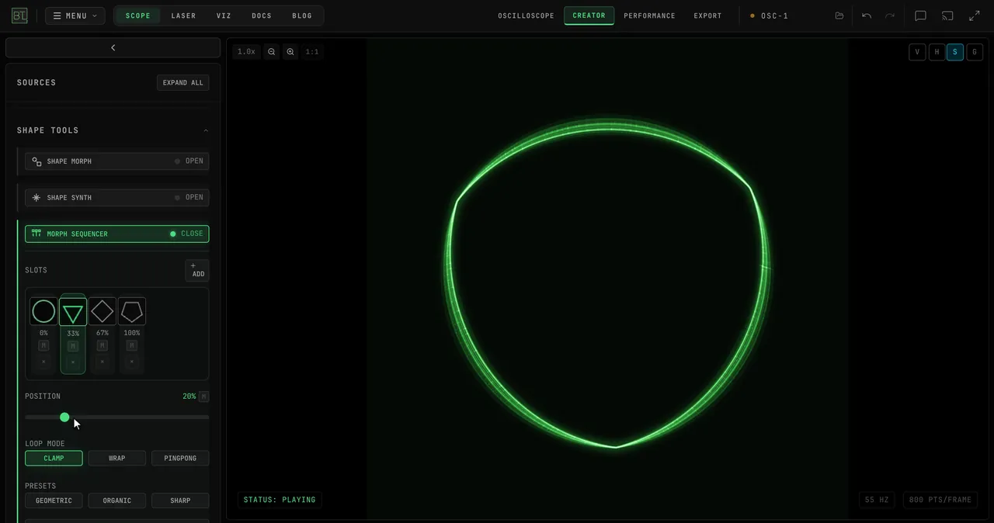Apply the Organic preset
This screenshot has width=994, height=523.
(117, 500)
